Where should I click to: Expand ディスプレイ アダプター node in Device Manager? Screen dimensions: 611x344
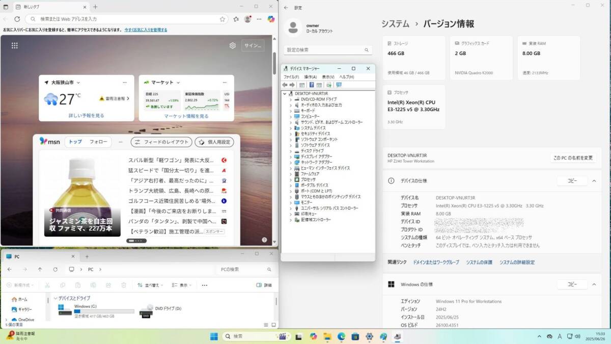(291, 156)
